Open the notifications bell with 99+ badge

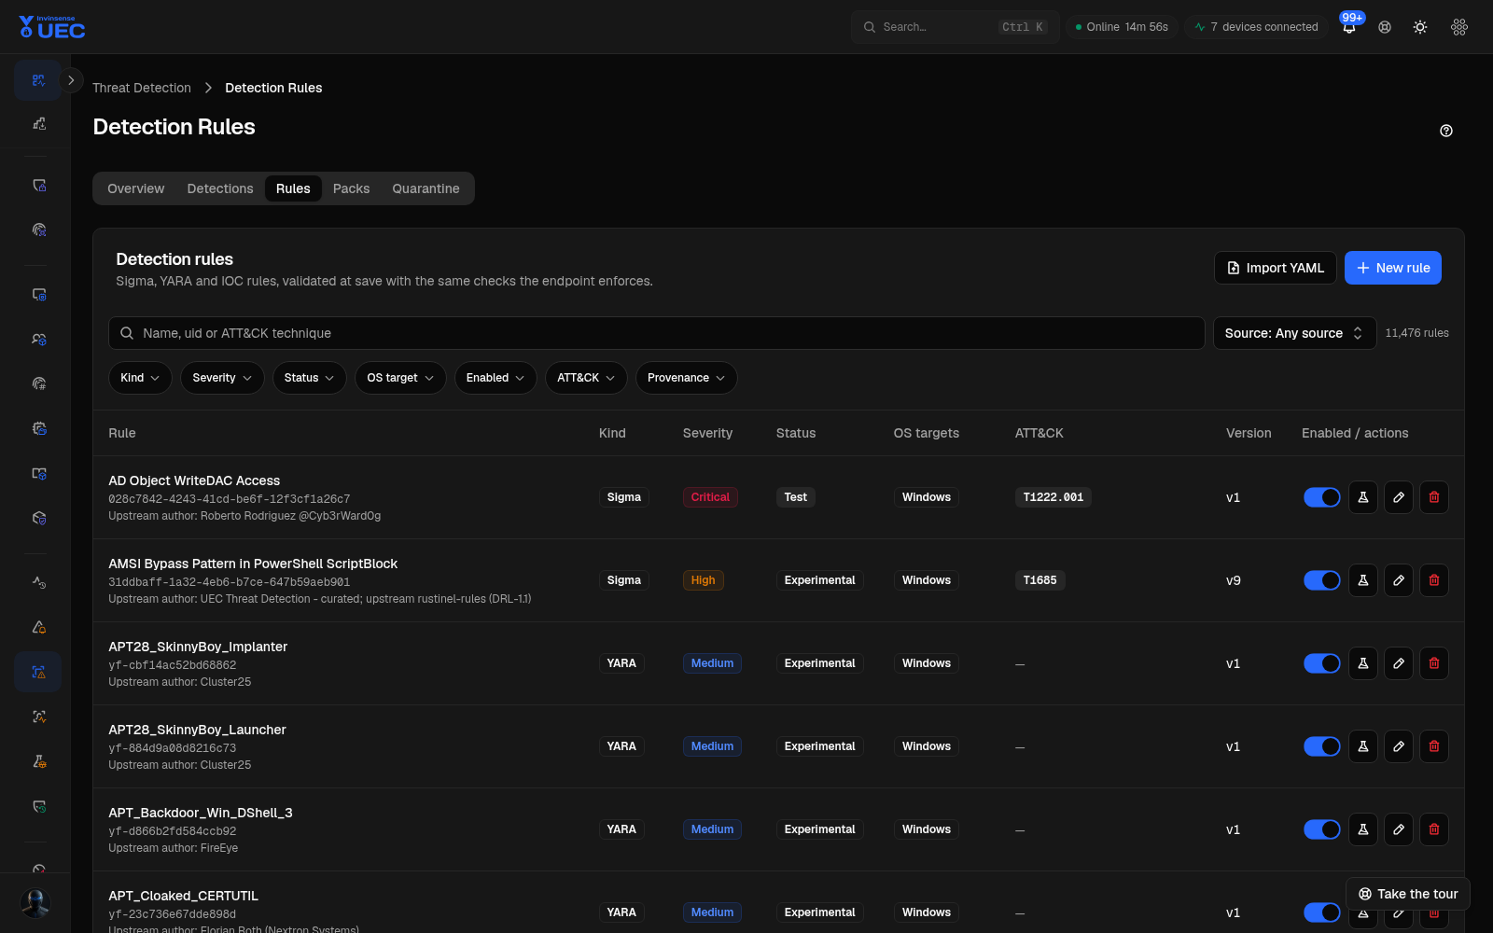1349,27
